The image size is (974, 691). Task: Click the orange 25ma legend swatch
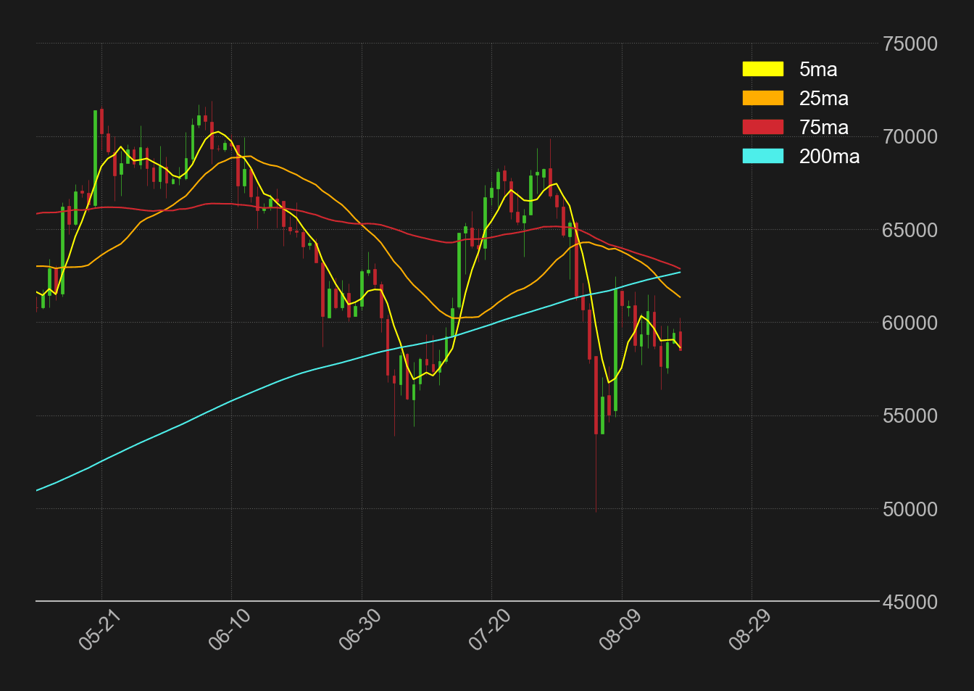click(x=762, y=98)
